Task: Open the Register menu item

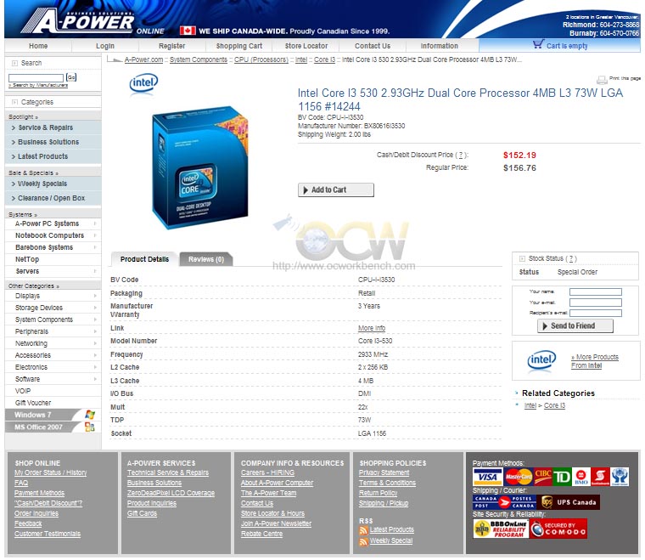Action: (x=172, y=46)
